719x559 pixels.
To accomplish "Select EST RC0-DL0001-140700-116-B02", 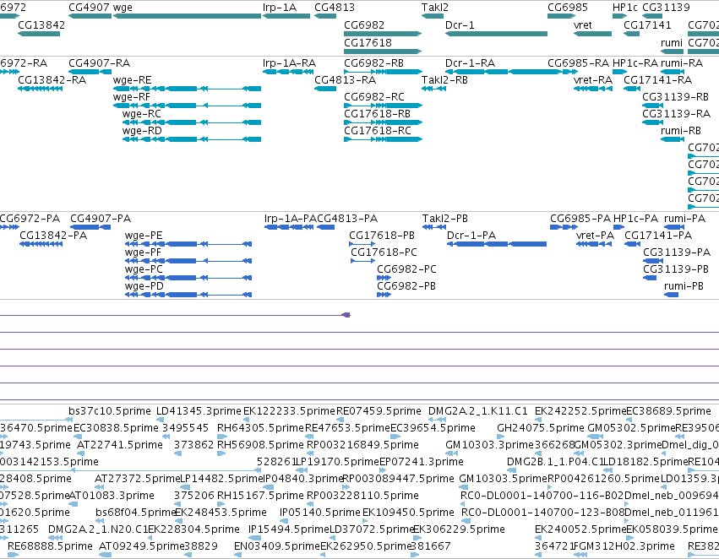I will [x=542, y=496].
